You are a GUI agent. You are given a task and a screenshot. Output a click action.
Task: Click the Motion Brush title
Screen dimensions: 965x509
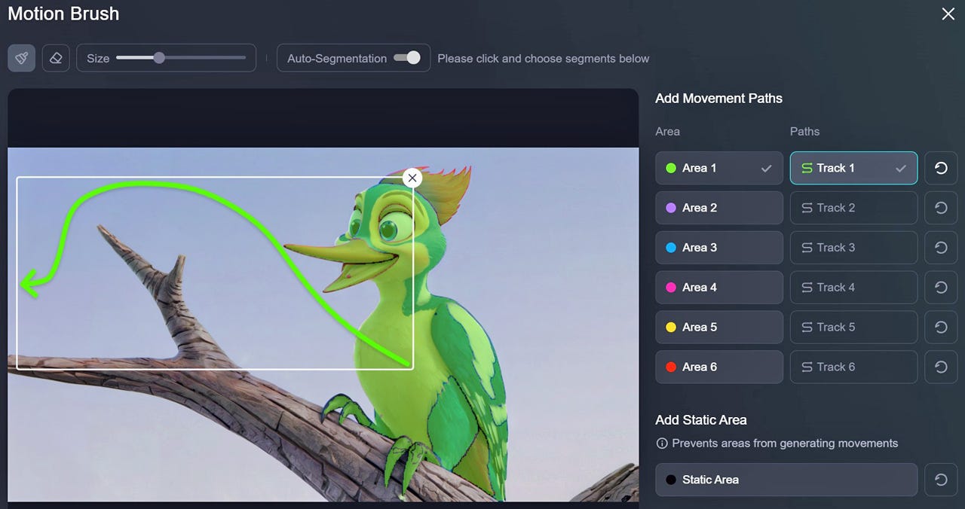(63, 14)
